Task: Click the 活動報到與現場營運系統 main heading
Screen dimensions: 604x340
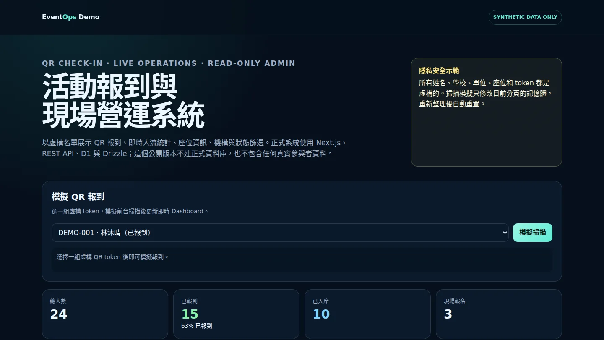Action: (123, 100)
